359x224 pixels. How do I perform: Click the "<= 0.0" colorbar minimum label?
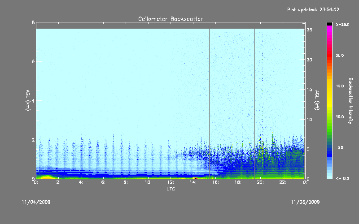[x=342, y=178]
